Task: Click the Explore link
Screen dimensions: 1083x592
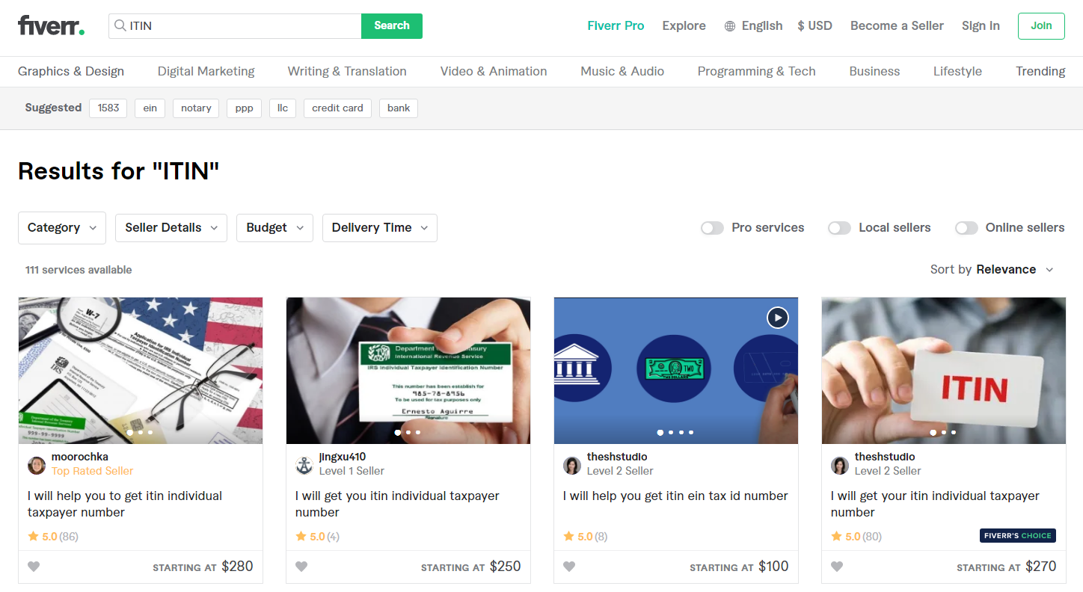Action: coord(684,25)
